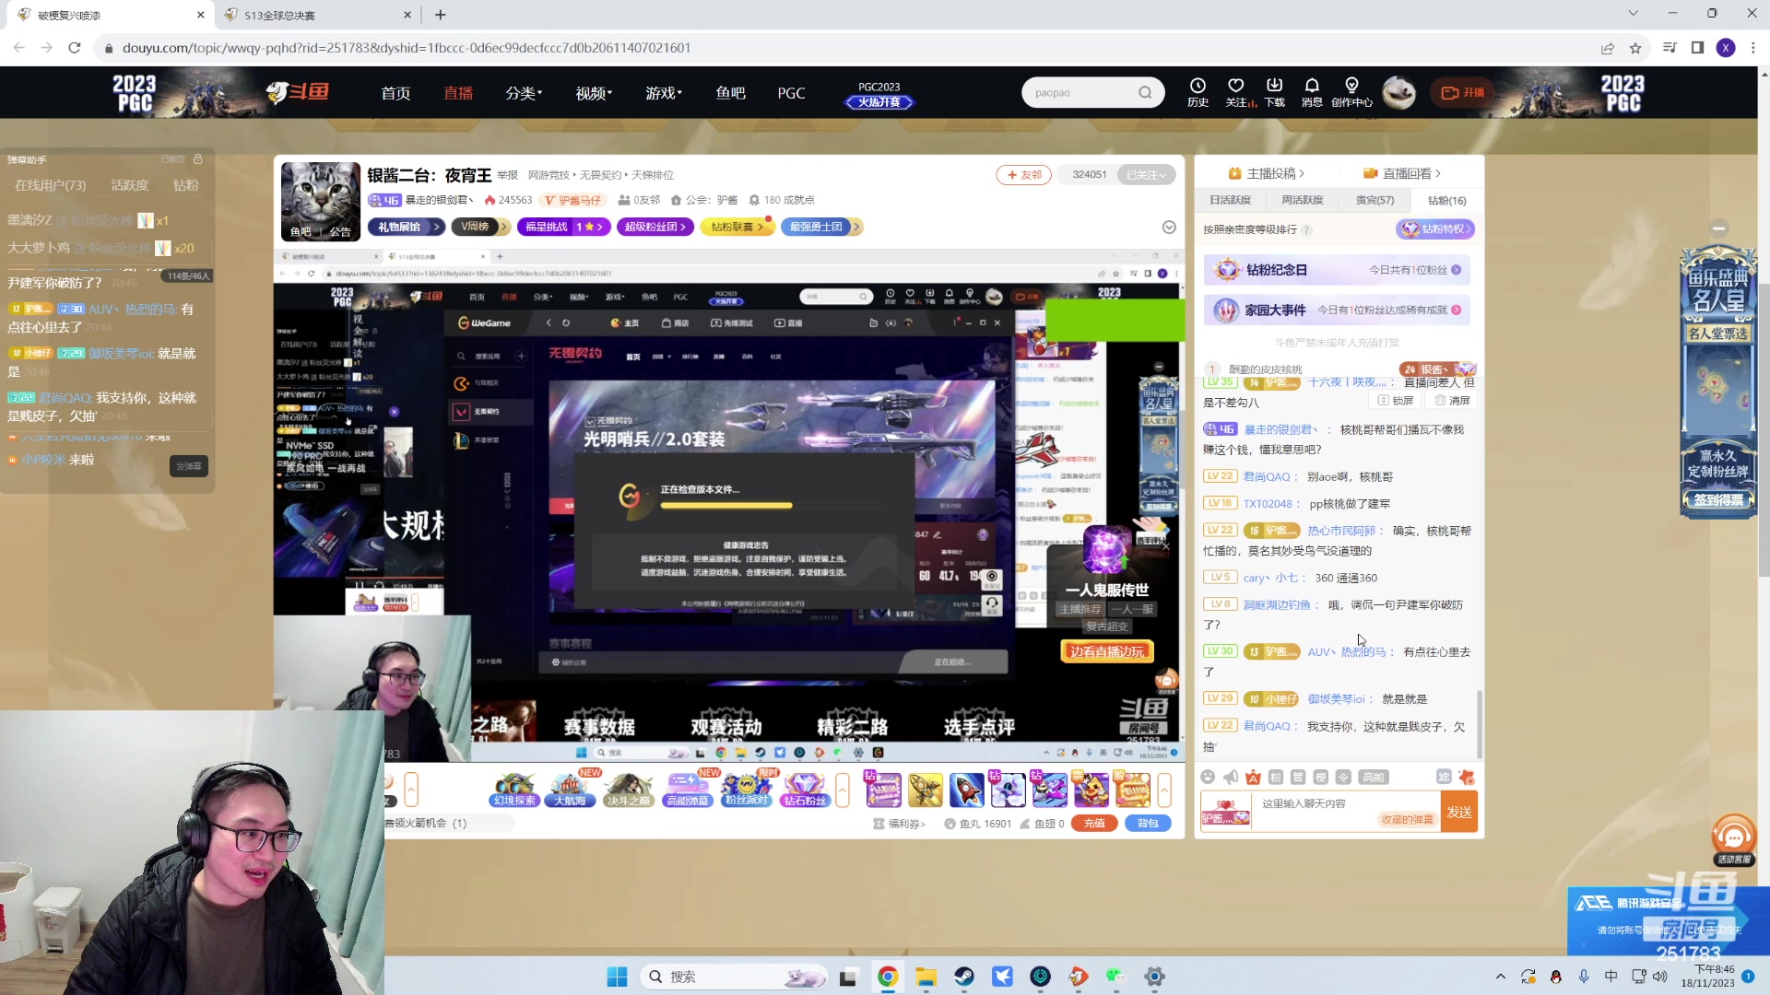Collapse the room info with the down chevron
1770x995 pixels.
1169,227
